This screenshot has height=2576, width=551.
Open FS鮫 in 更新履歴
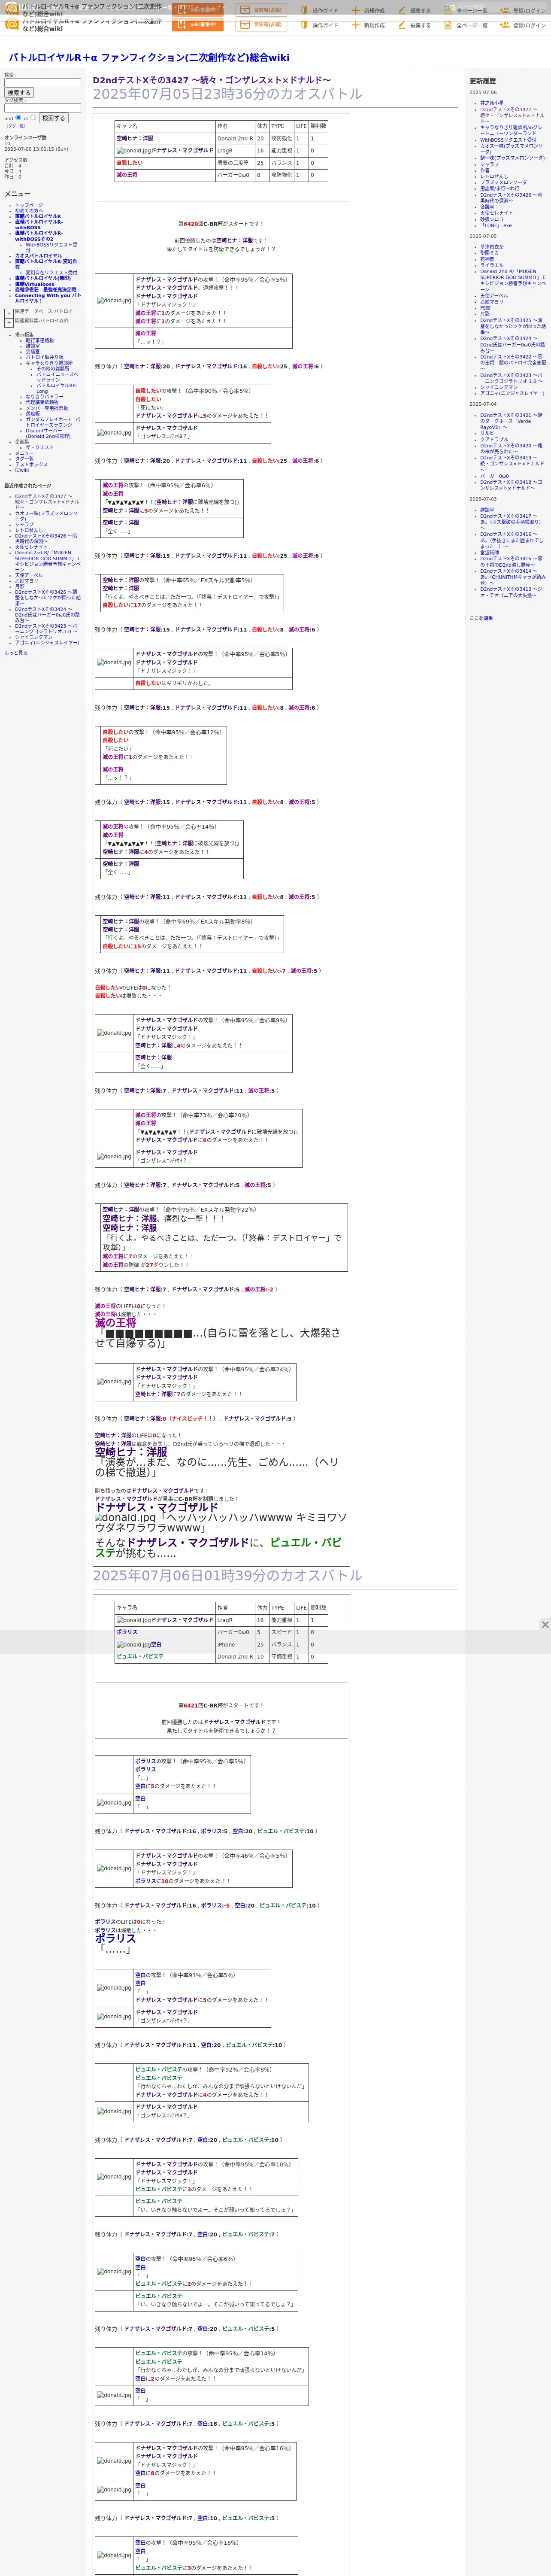485,308
